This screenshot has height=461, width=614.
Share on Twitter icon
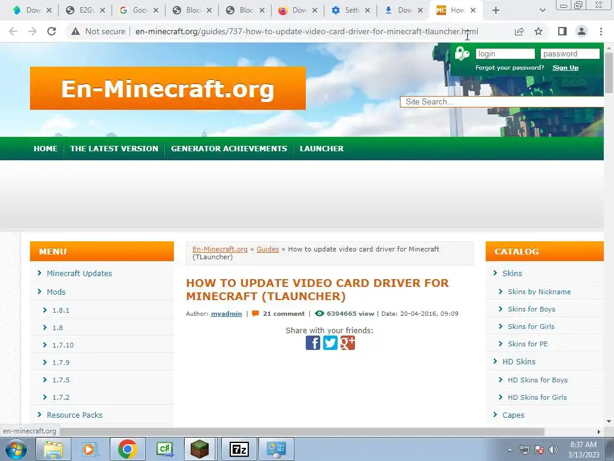click(x=330, y=343)
